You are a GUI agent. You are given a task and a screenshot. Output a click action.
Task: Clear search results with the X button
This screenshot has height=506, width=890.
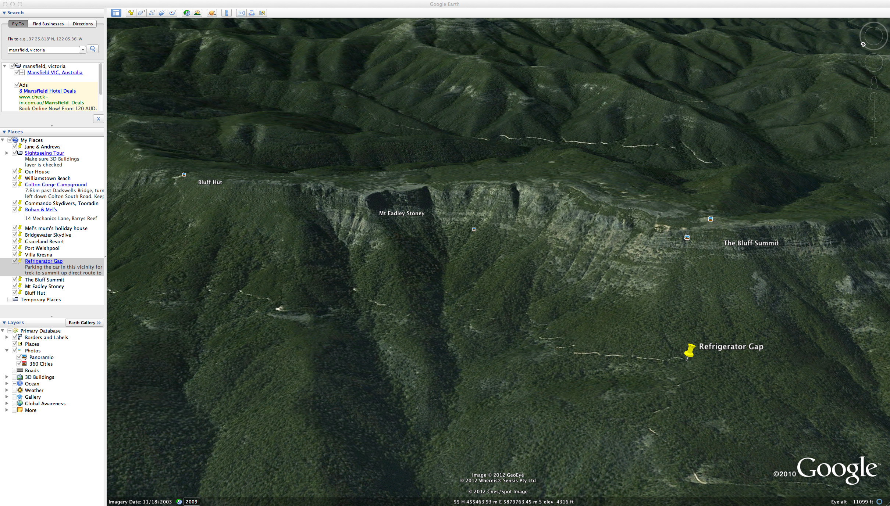click(x=99, y=119)
